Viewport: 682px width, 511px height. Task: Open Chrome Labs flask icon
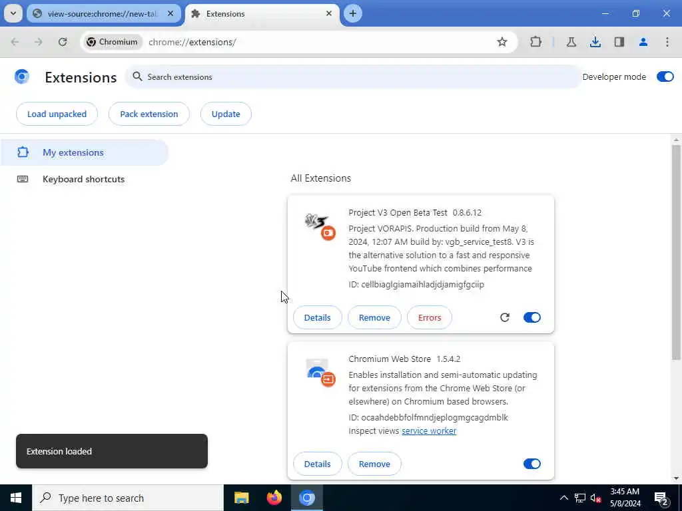pos(571,42)
